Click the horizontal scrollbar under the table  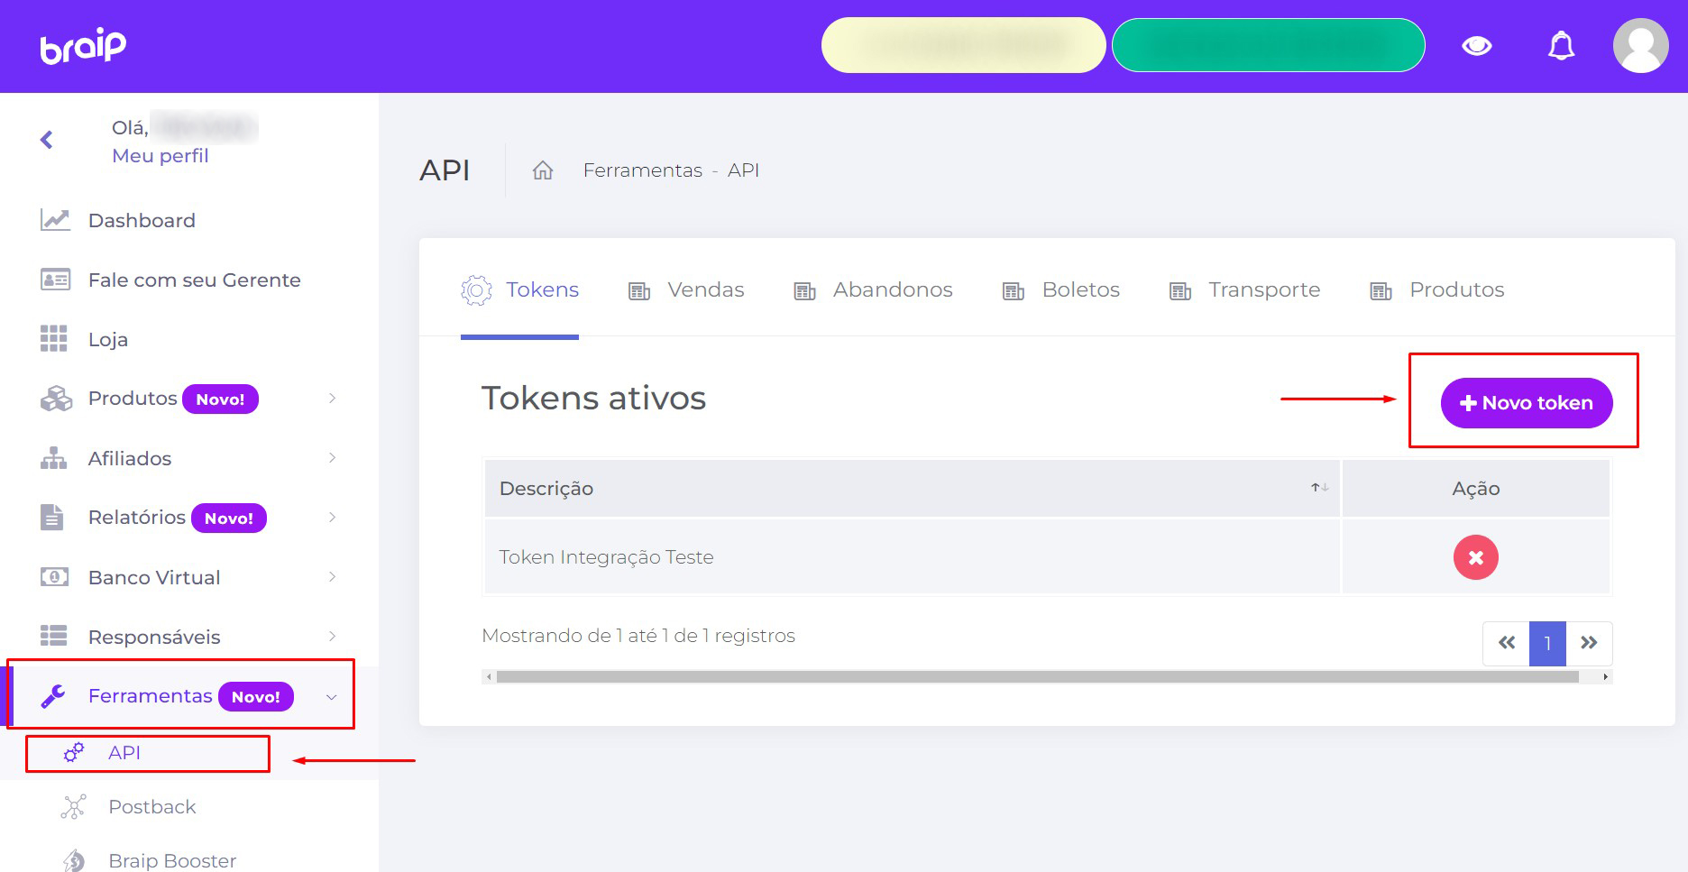(1037, 676)
